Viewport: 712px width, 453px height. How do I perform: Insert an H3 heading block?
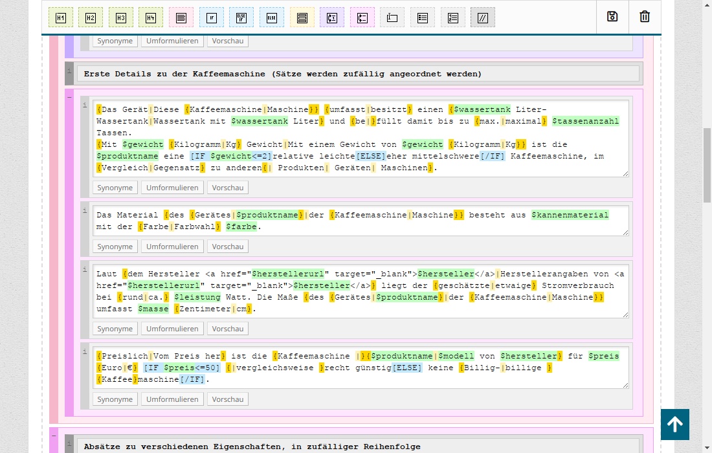click(x=120, y=17)
